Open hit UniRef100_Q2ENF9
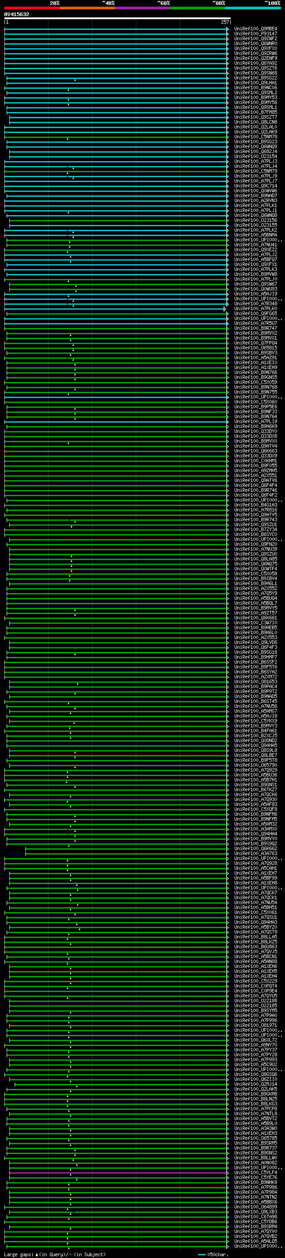The width and height of the screenshot is (285, 1258). pyautogui.click(x=255, y=58)
